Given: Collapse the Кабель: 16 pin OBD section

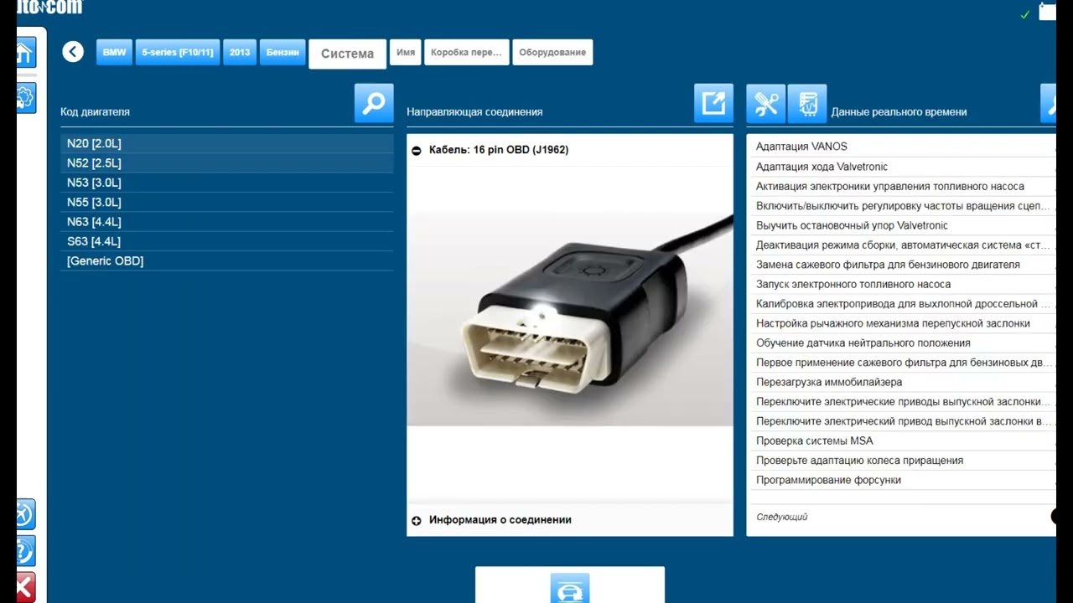Looking at the screenshot, I should pyautogui.click(x=417, y=151).
